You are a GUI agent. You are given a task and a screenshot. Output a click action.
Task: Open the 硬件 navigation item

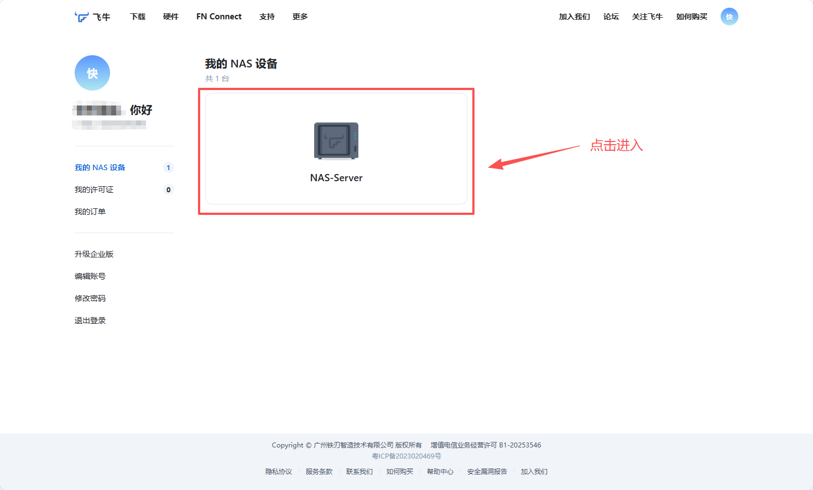(171, 17)
